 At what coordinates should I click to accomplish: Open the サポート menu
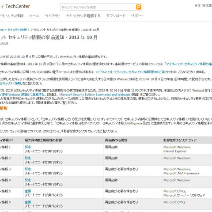(137, 16)
